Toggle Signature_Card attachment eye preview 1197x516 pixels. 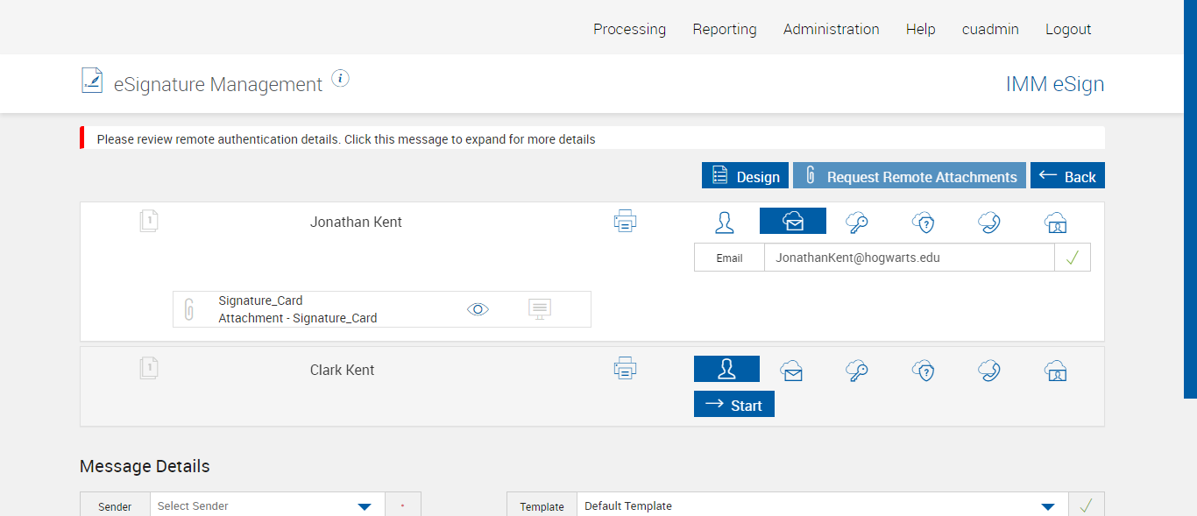(478, 308)
